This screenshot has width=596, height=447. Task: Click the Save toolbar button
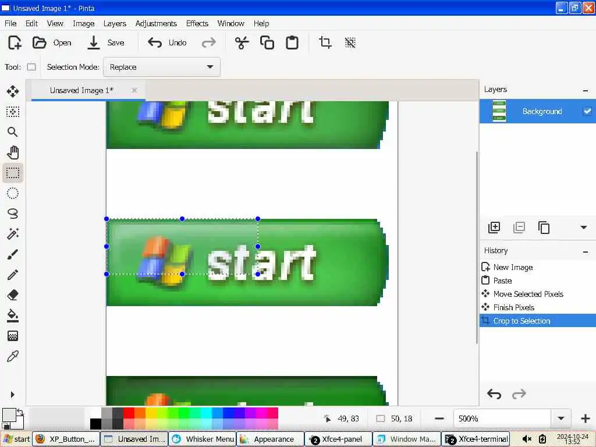106,42
